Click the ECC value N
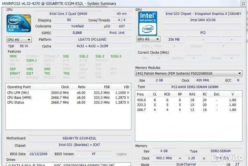Screen dimensions: 248x166 (x=238, y=80)
